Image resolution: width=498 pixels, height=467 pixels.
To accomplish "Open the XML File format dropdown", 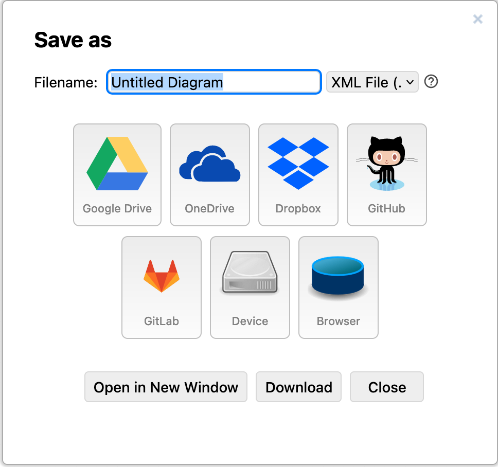I will point(372,82).
